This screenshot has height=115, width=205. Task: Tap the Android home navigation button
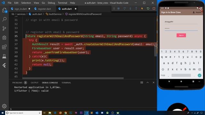tap(181, 81)
